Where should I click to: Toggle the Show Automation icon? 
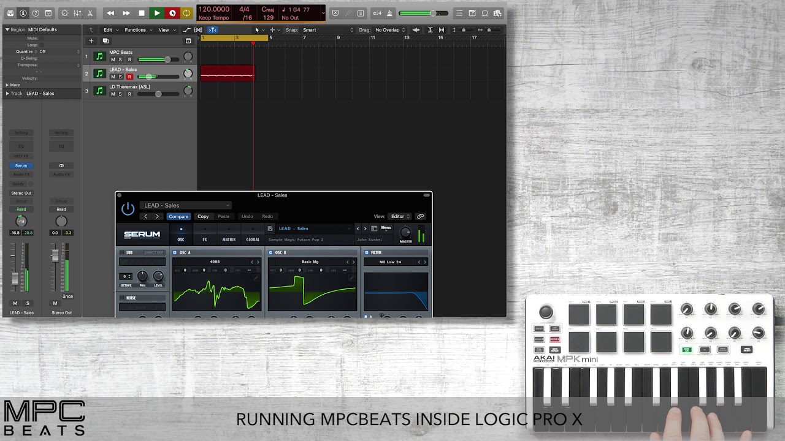187,30
